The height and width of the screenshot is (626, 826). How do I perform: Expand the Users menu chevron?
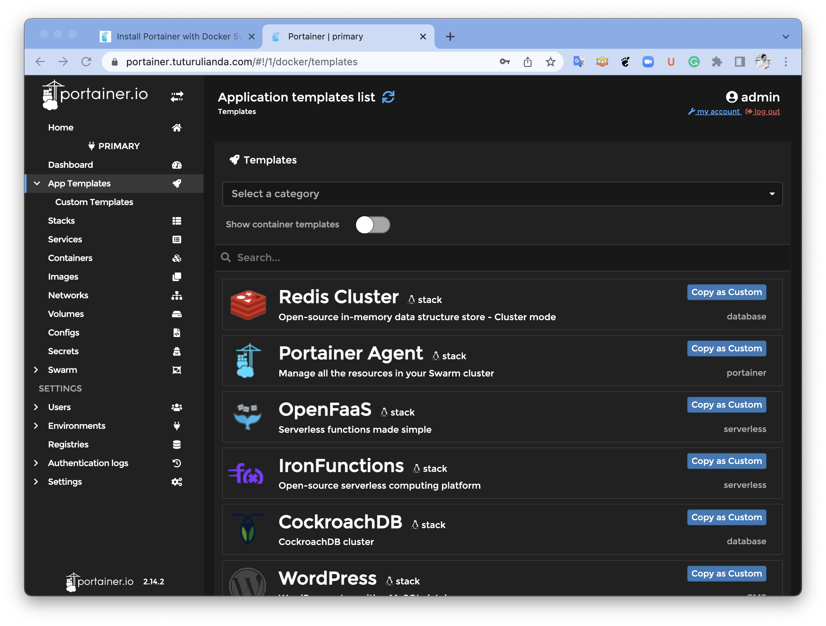(36, 407)
